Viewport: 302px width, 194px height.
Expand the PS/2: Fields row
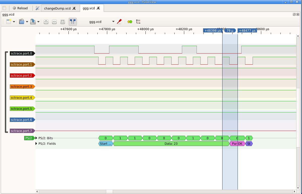tap(36, 143)
